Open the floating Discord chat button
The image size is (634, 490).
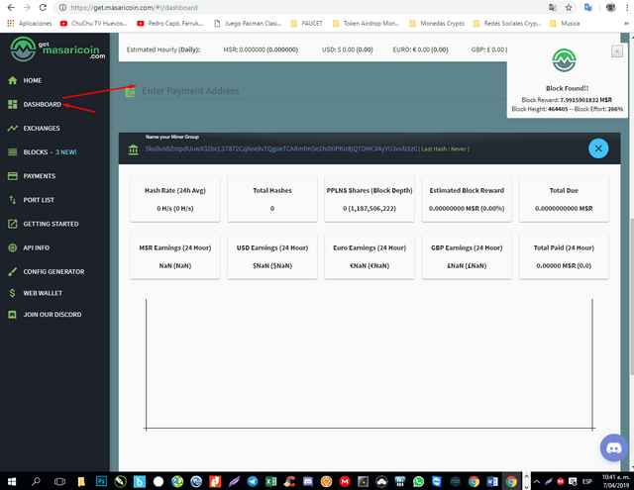pyautogui.click(x=613, y=447)
